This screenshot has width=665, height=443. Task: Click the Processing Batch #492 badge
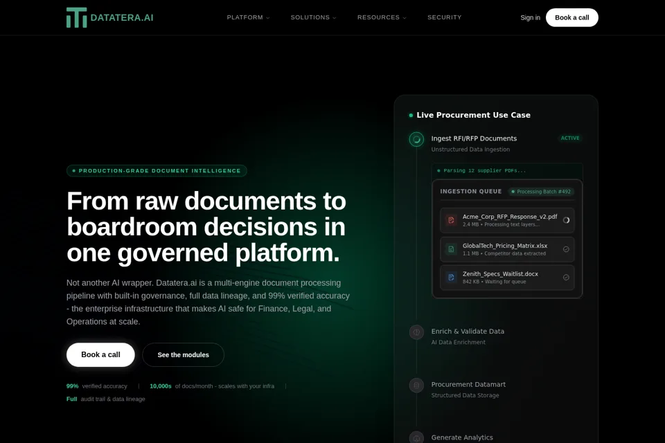[541, 192]
